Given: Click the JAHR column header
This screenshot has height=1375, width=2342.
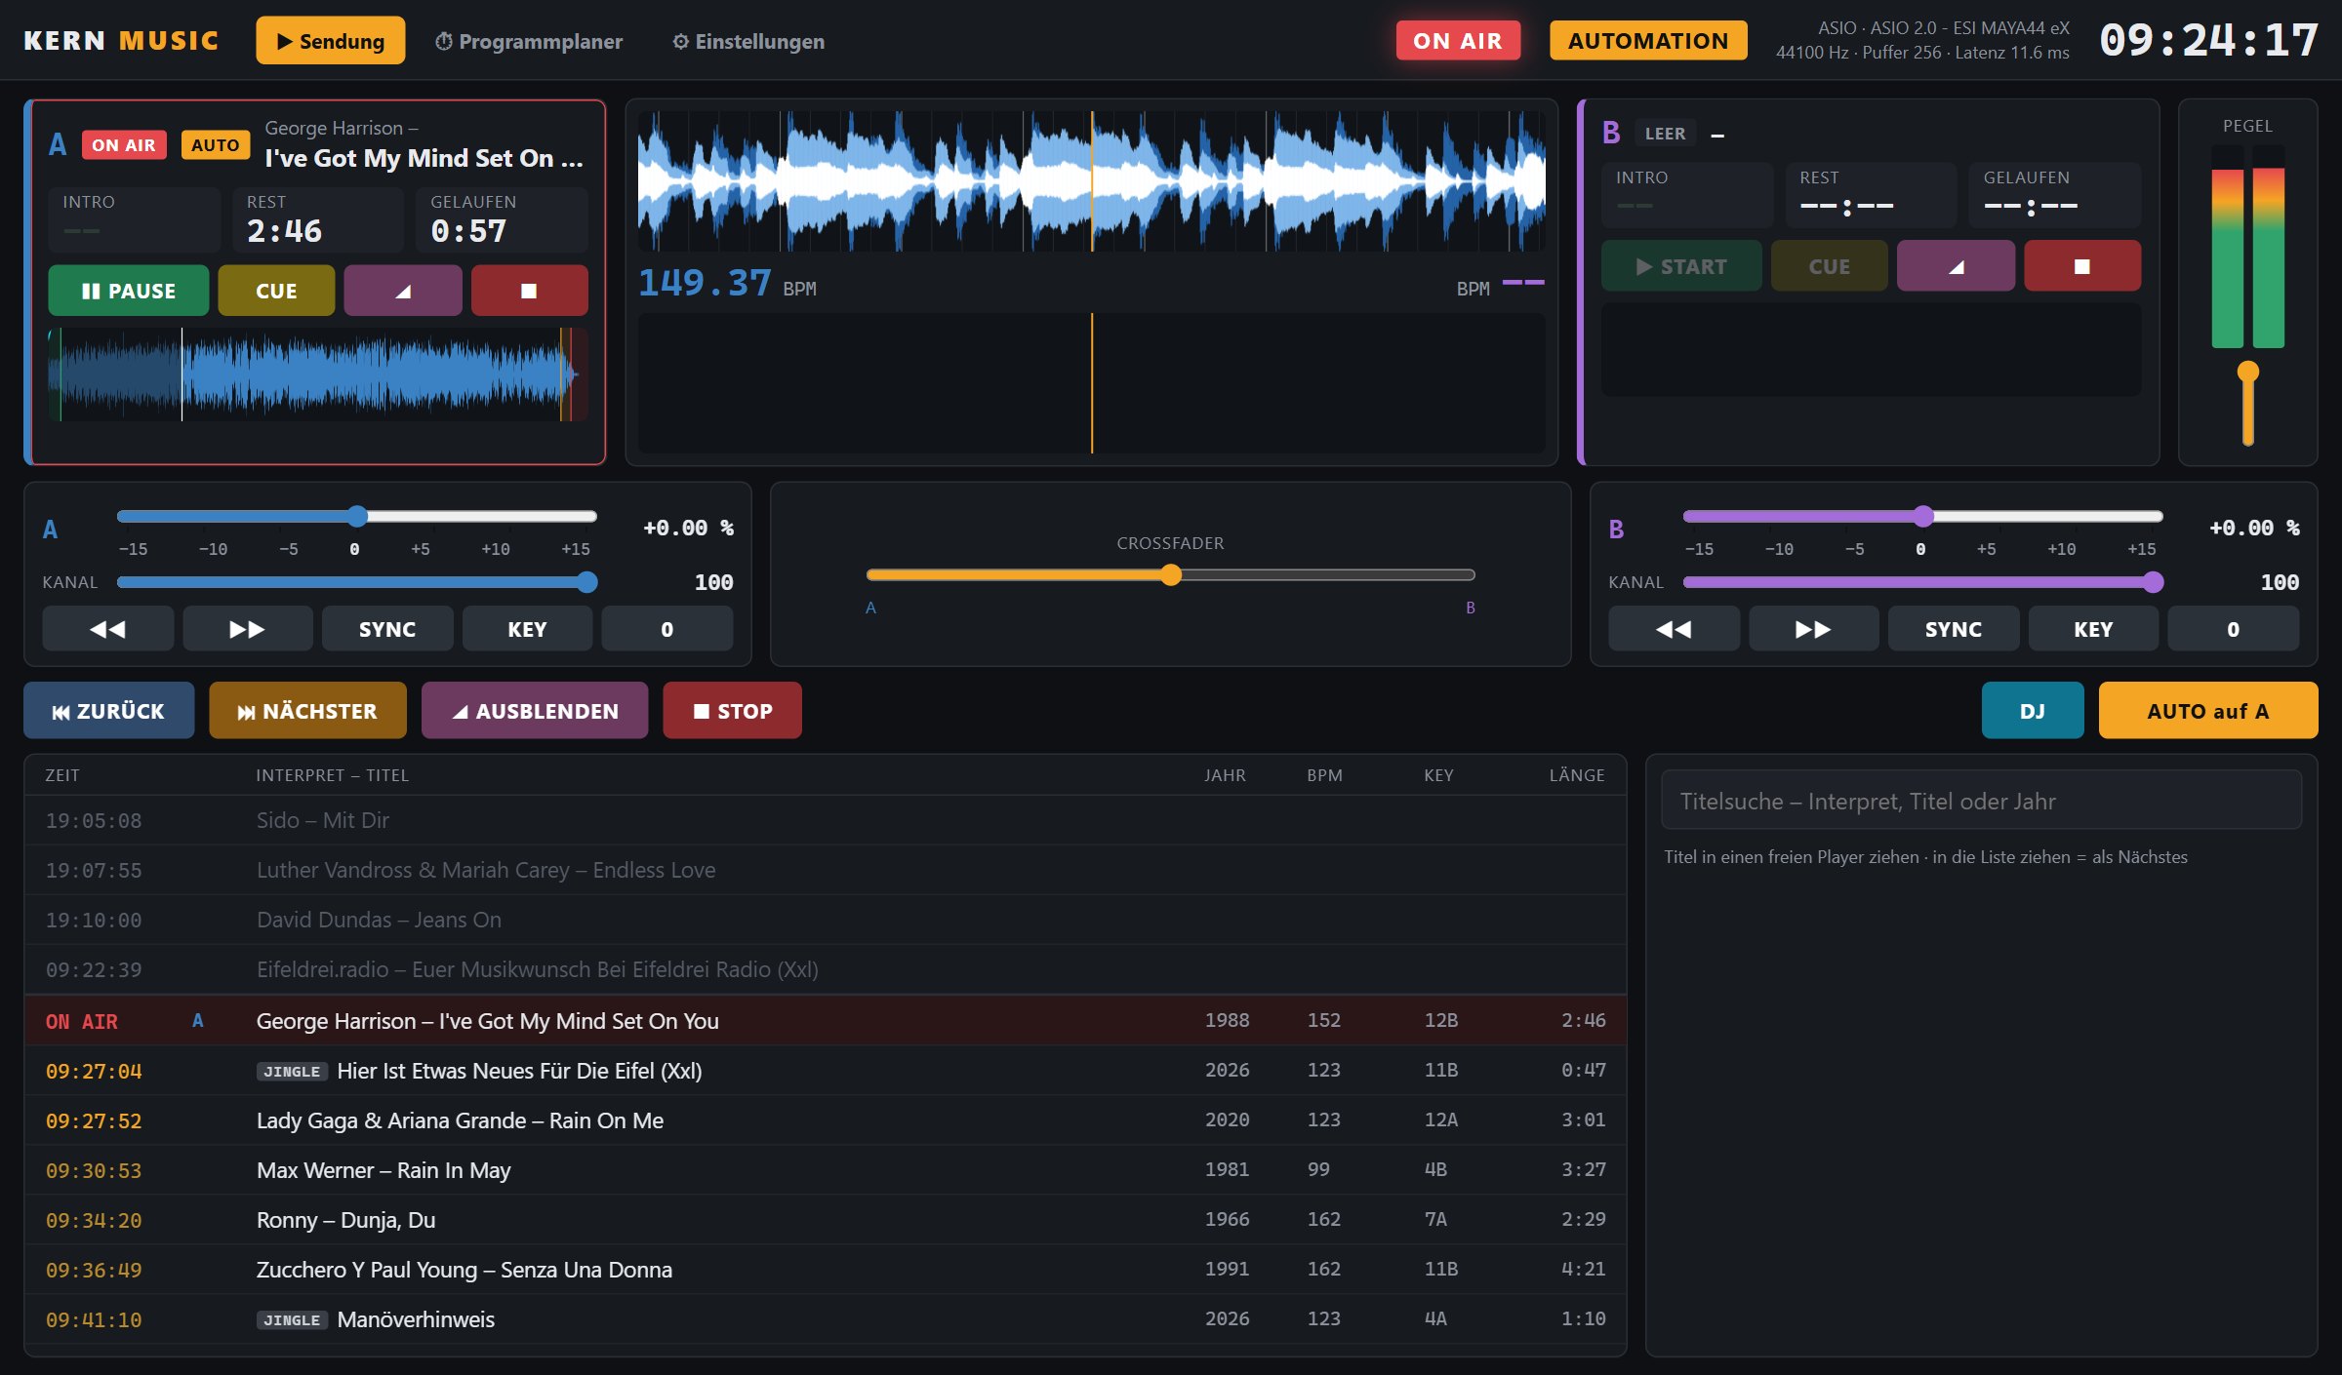Looking at the screenshot, I should pos(1225,775).
